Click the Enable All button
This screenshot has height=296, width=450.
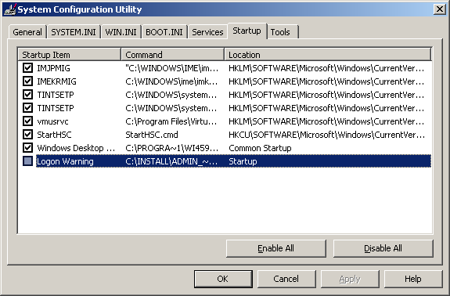pos(275,248)
